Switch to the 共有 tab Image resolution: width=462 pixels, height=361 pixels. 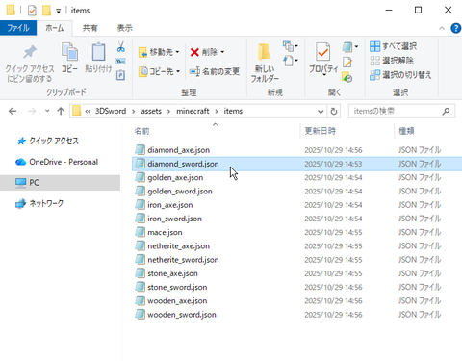point(90,28)
